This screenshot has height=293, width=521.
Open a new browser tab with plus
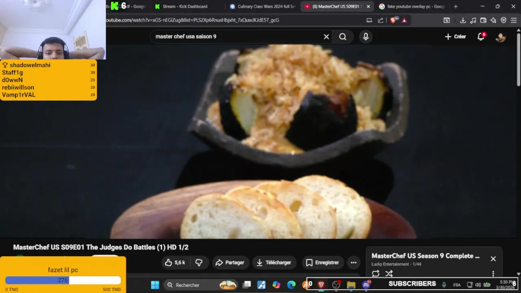point(455,7)
